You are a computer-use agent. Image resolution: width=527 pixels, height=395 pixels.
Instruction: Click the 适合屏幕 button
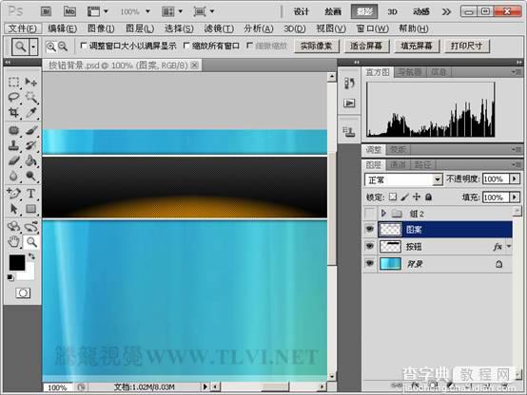(x=366, y=46)
